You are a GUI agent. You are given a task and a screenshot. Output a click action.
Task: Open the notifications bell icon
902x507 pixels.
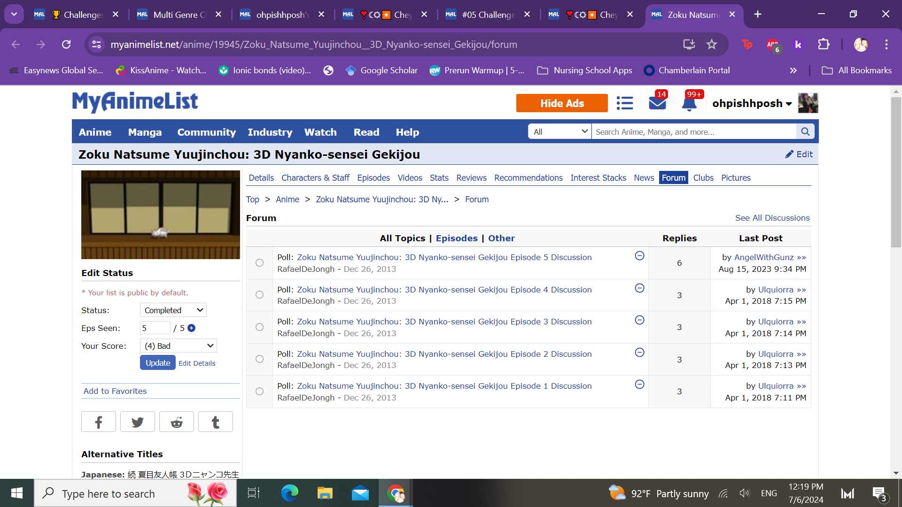689,103
